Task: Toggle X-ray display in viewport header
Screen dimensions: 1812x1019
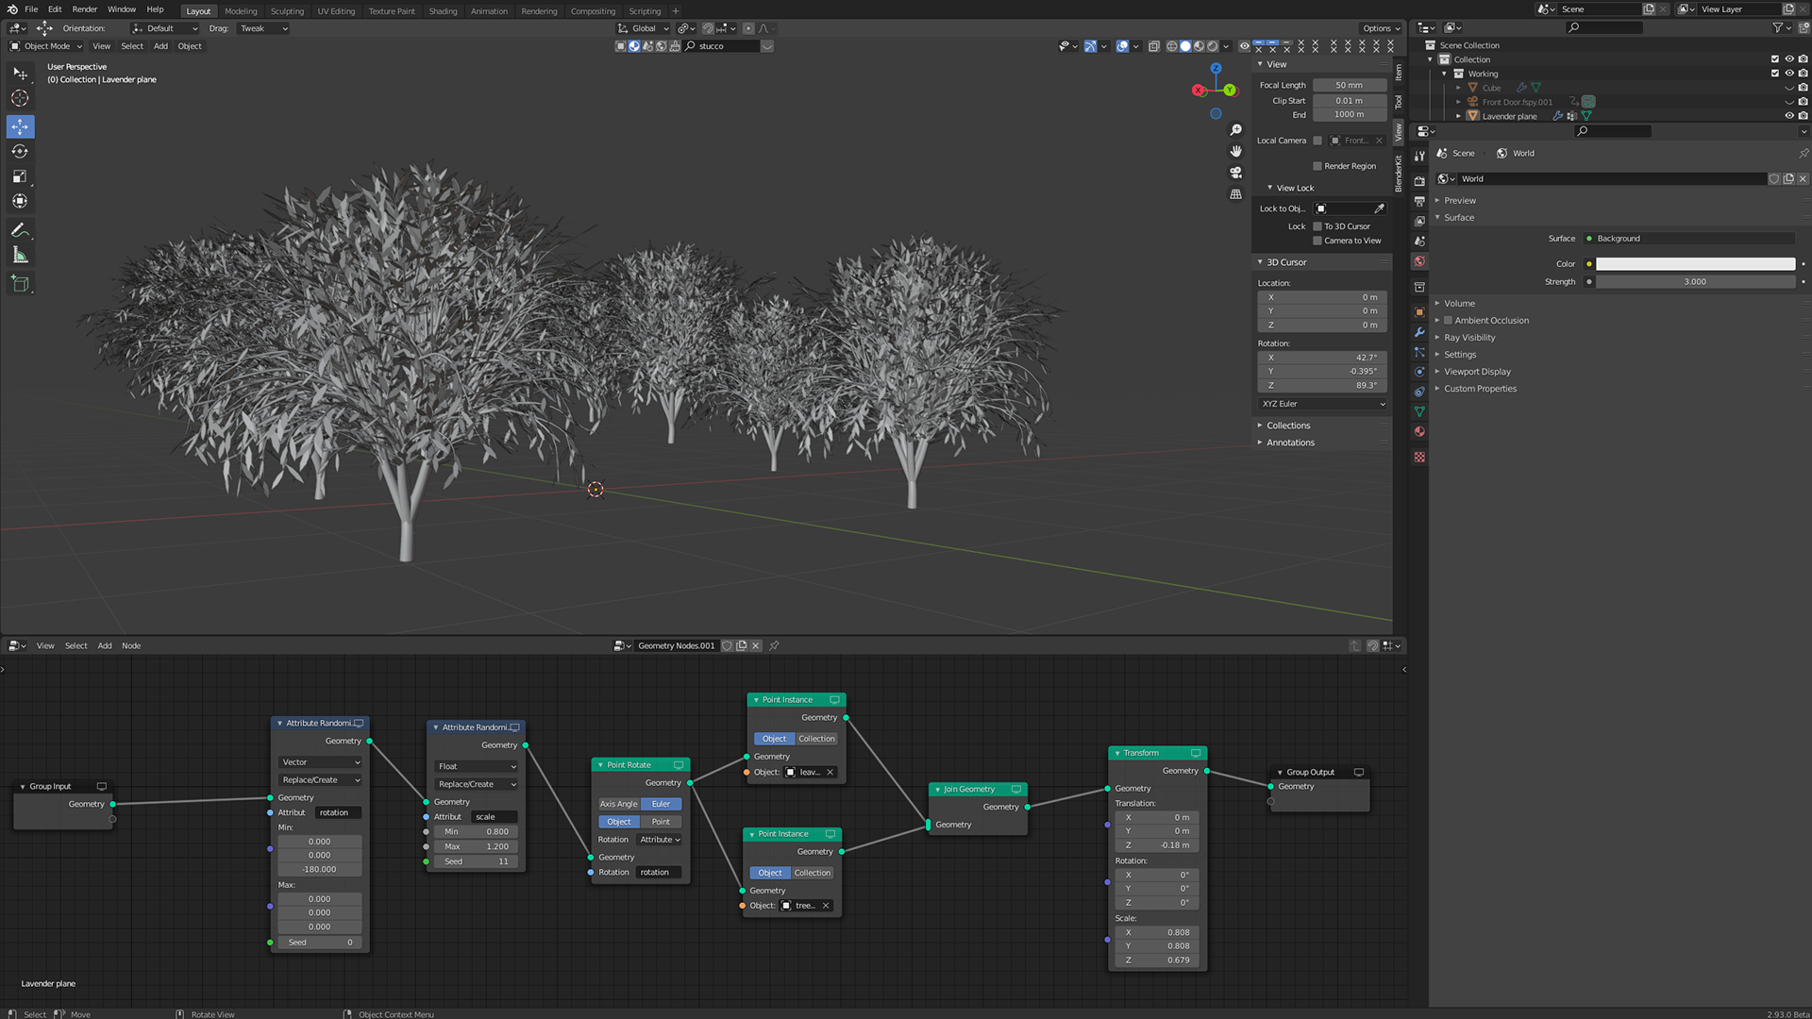Action: click(x=1153, y=46)
